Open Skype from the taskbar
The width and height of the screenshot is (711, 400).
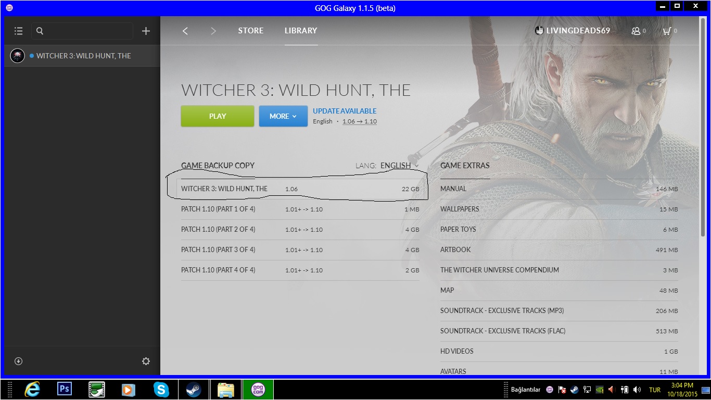161,390
